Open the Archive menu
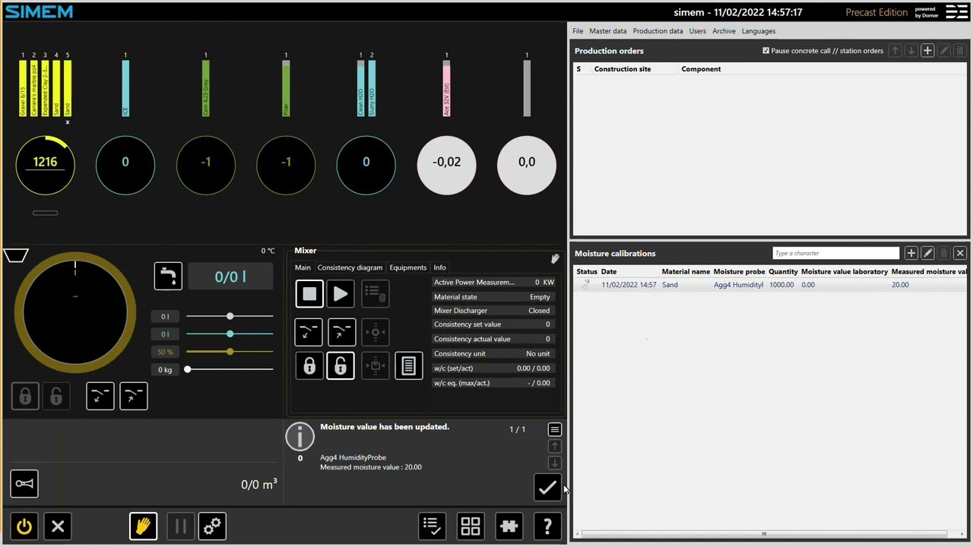The width and height of the screenshot is (973, 547). pos(724,31)
